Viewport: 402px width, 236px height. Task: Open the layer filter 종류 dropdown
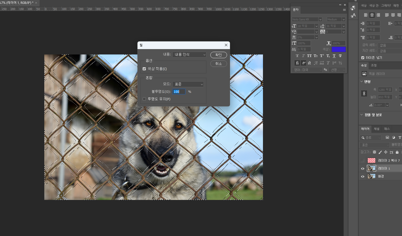(x=371, y=138)
